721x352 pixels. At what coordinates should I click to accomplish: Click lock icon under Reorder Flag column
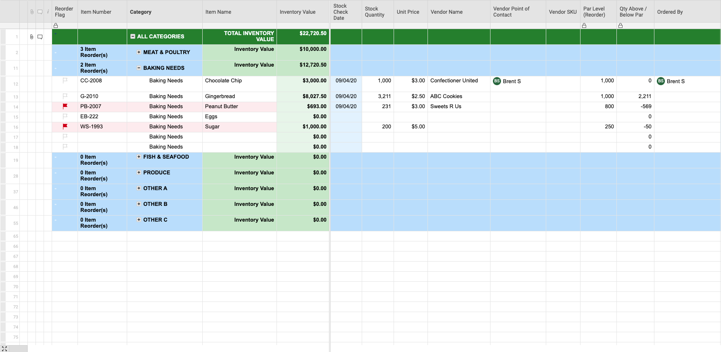[x=56, y=25]
